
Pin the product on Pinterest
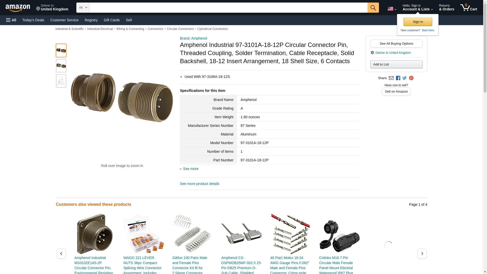coord(411,78)
